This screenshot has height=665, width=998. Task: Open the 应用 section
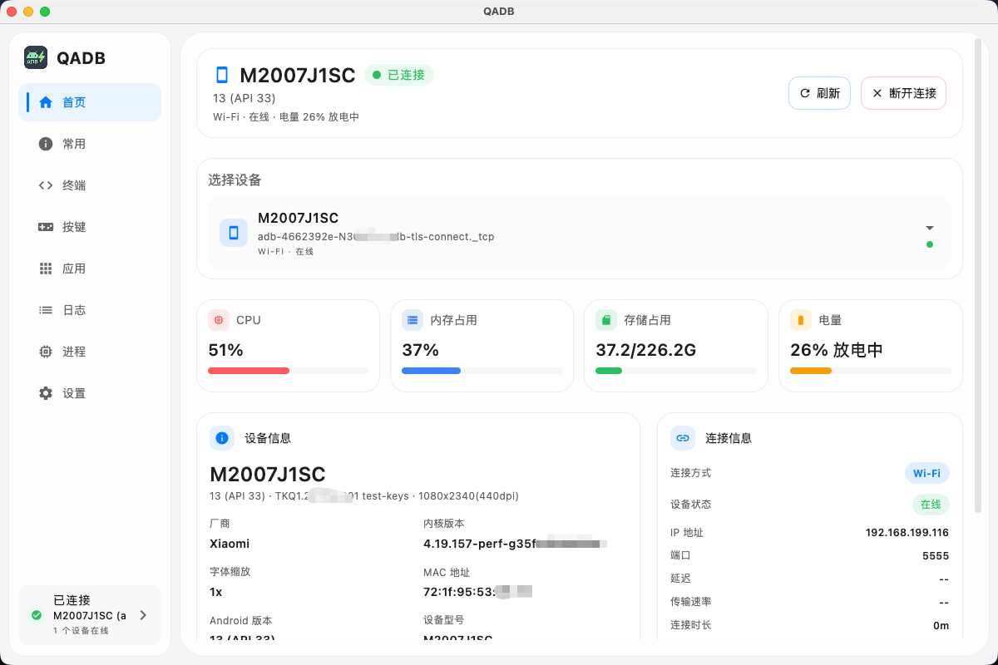pos(90,268)
